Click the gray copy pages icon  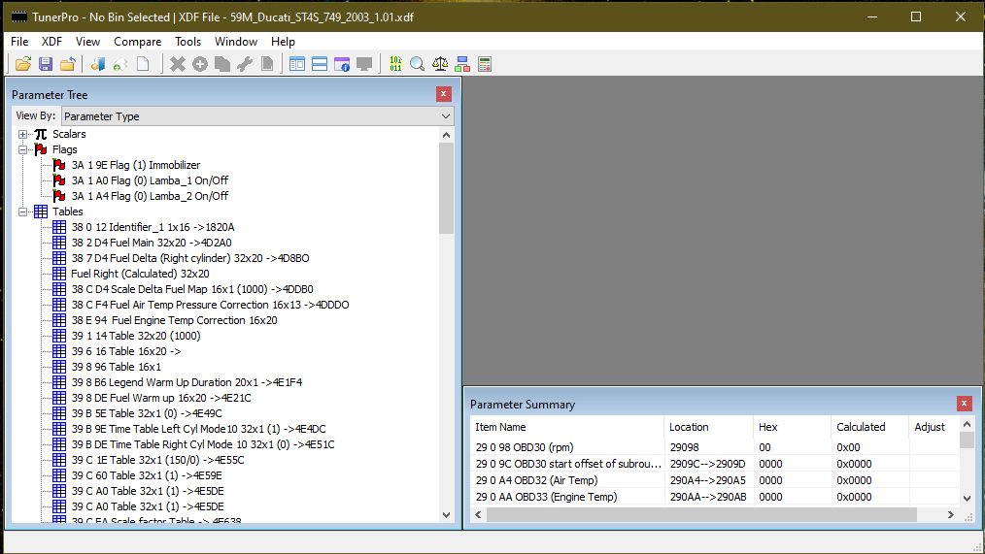click(222, 64)
